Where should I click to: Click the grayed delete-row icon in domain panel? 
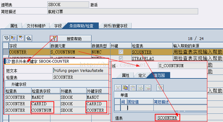click(148, 88)
